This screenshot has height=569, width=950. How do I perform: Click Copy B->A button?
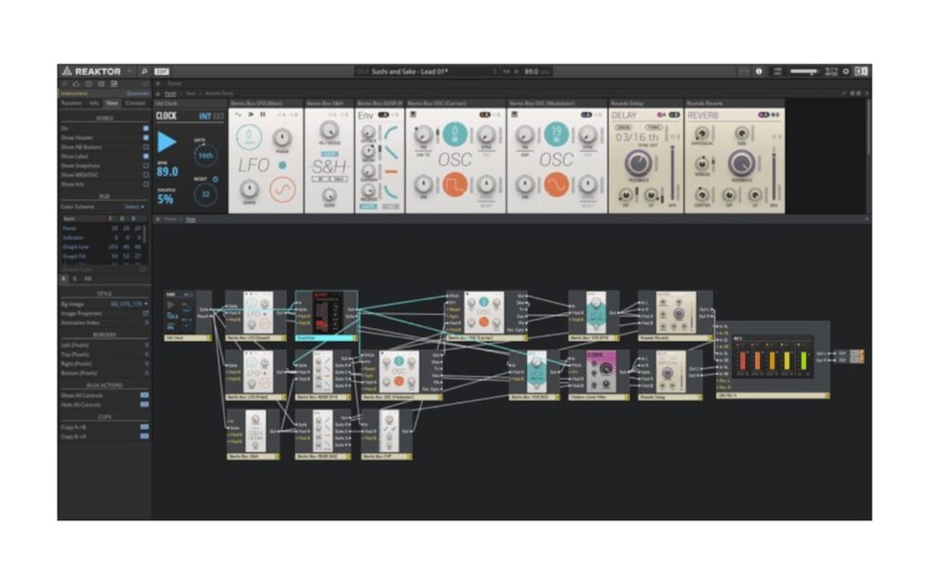145,436
